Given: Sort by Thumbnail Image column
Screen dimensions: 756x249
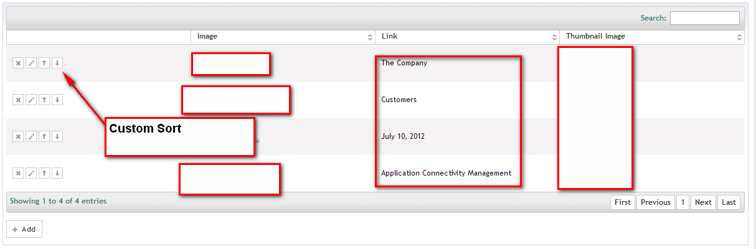Looking at the screenshot, I should click(x=652, y=37).
